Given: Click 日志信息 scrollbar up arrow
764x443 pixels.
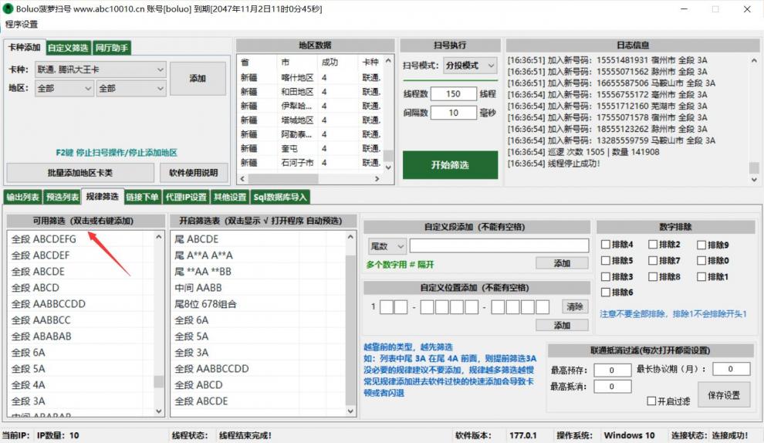Looking at the screenshot, I should click(754, 61).
